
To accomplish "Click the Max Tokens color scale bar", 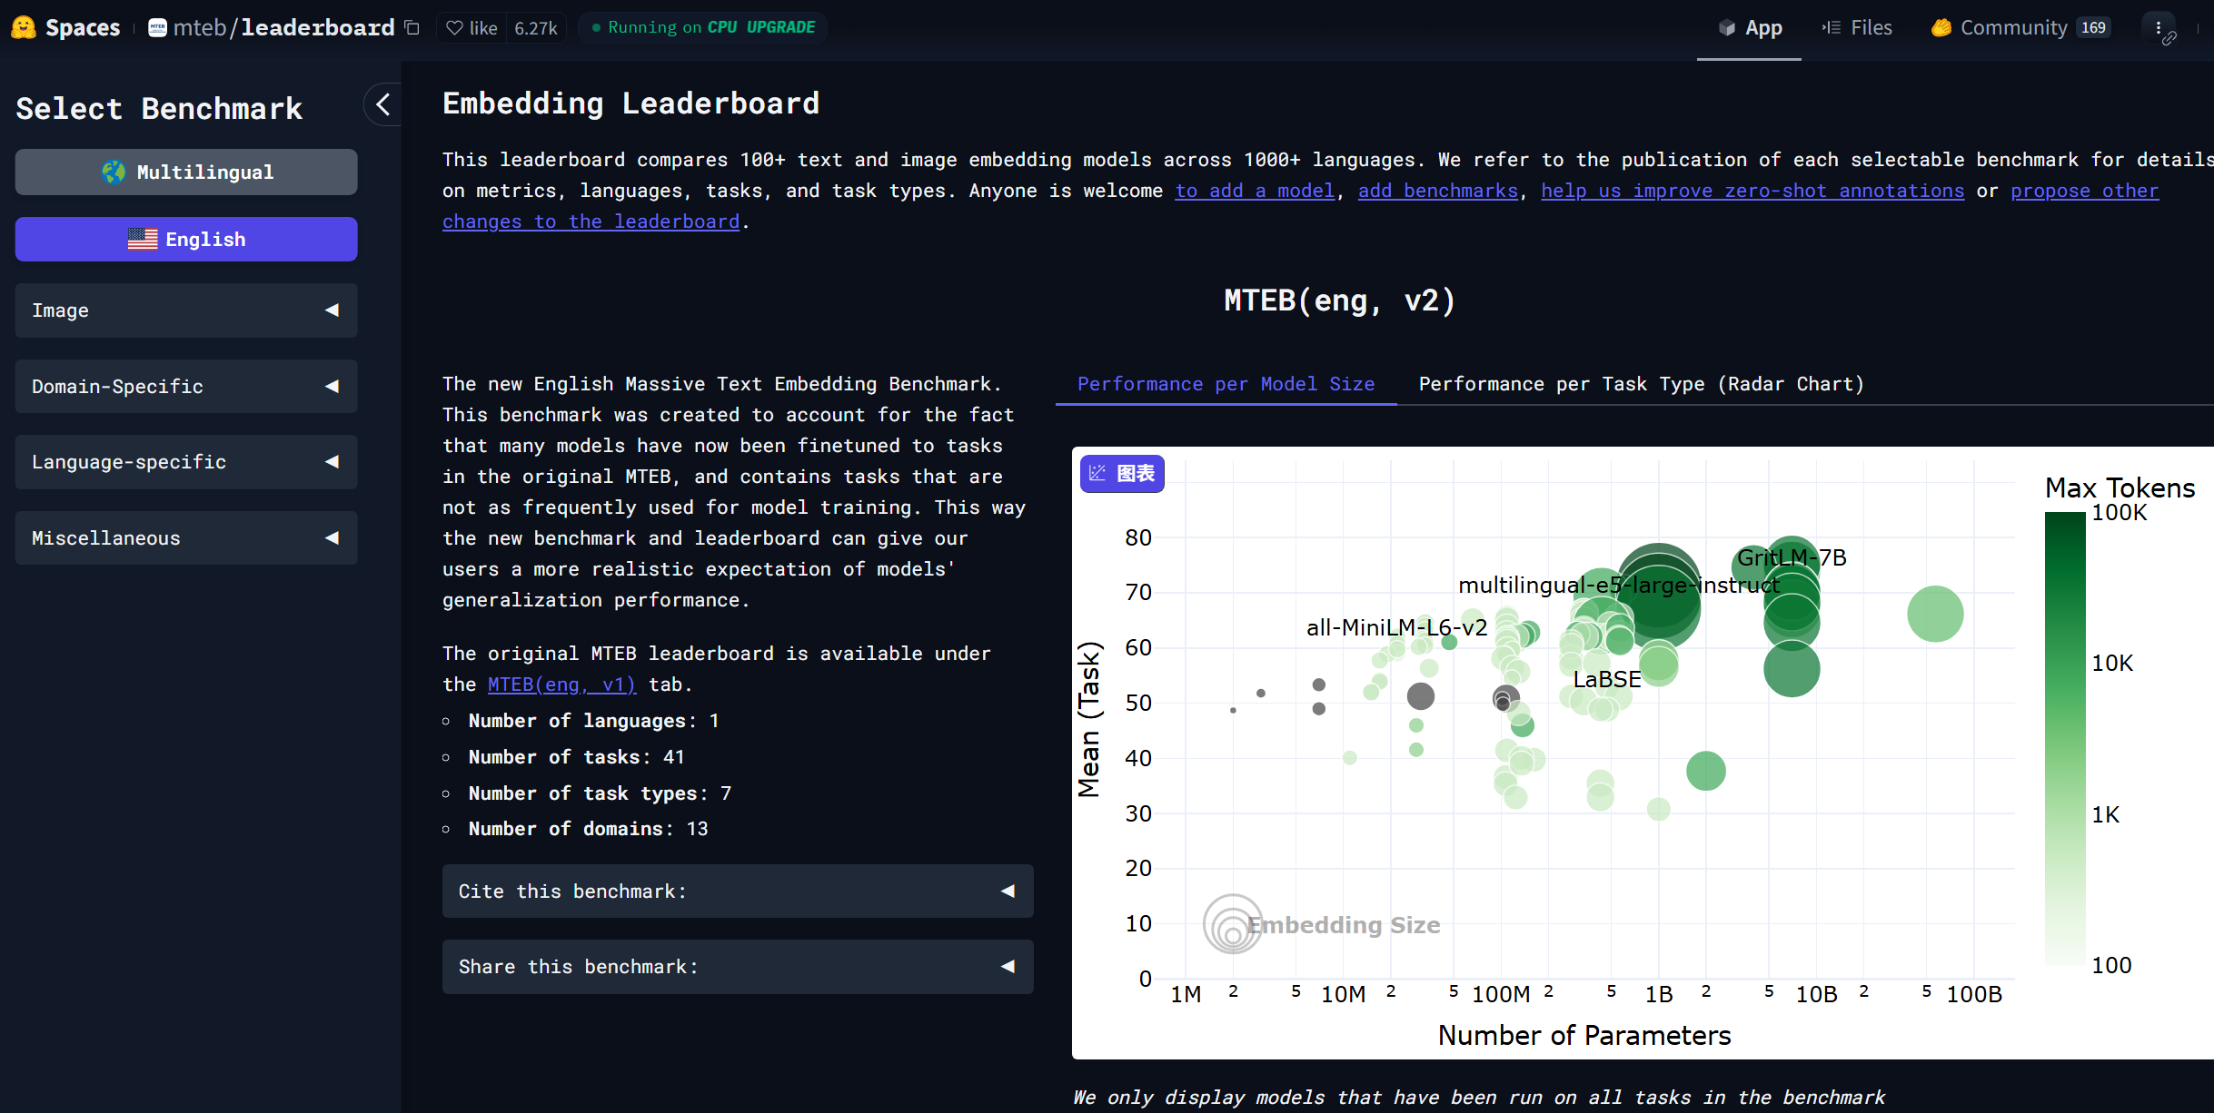I will click(2065, 738).
